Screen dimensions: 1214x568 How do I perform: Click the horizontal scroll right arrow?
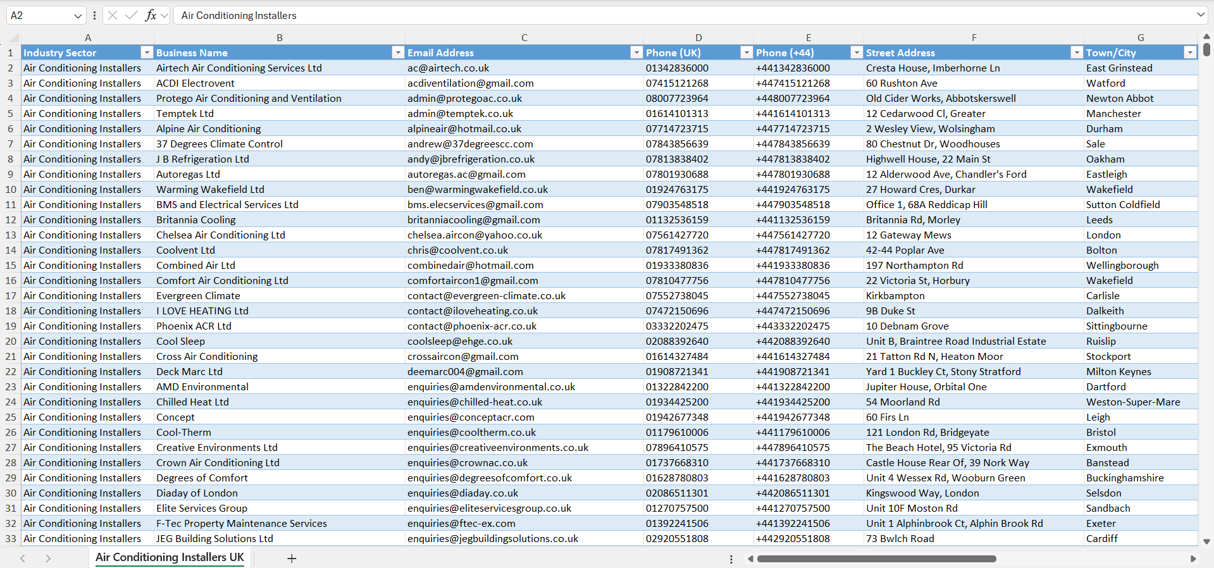(1193, 559)
